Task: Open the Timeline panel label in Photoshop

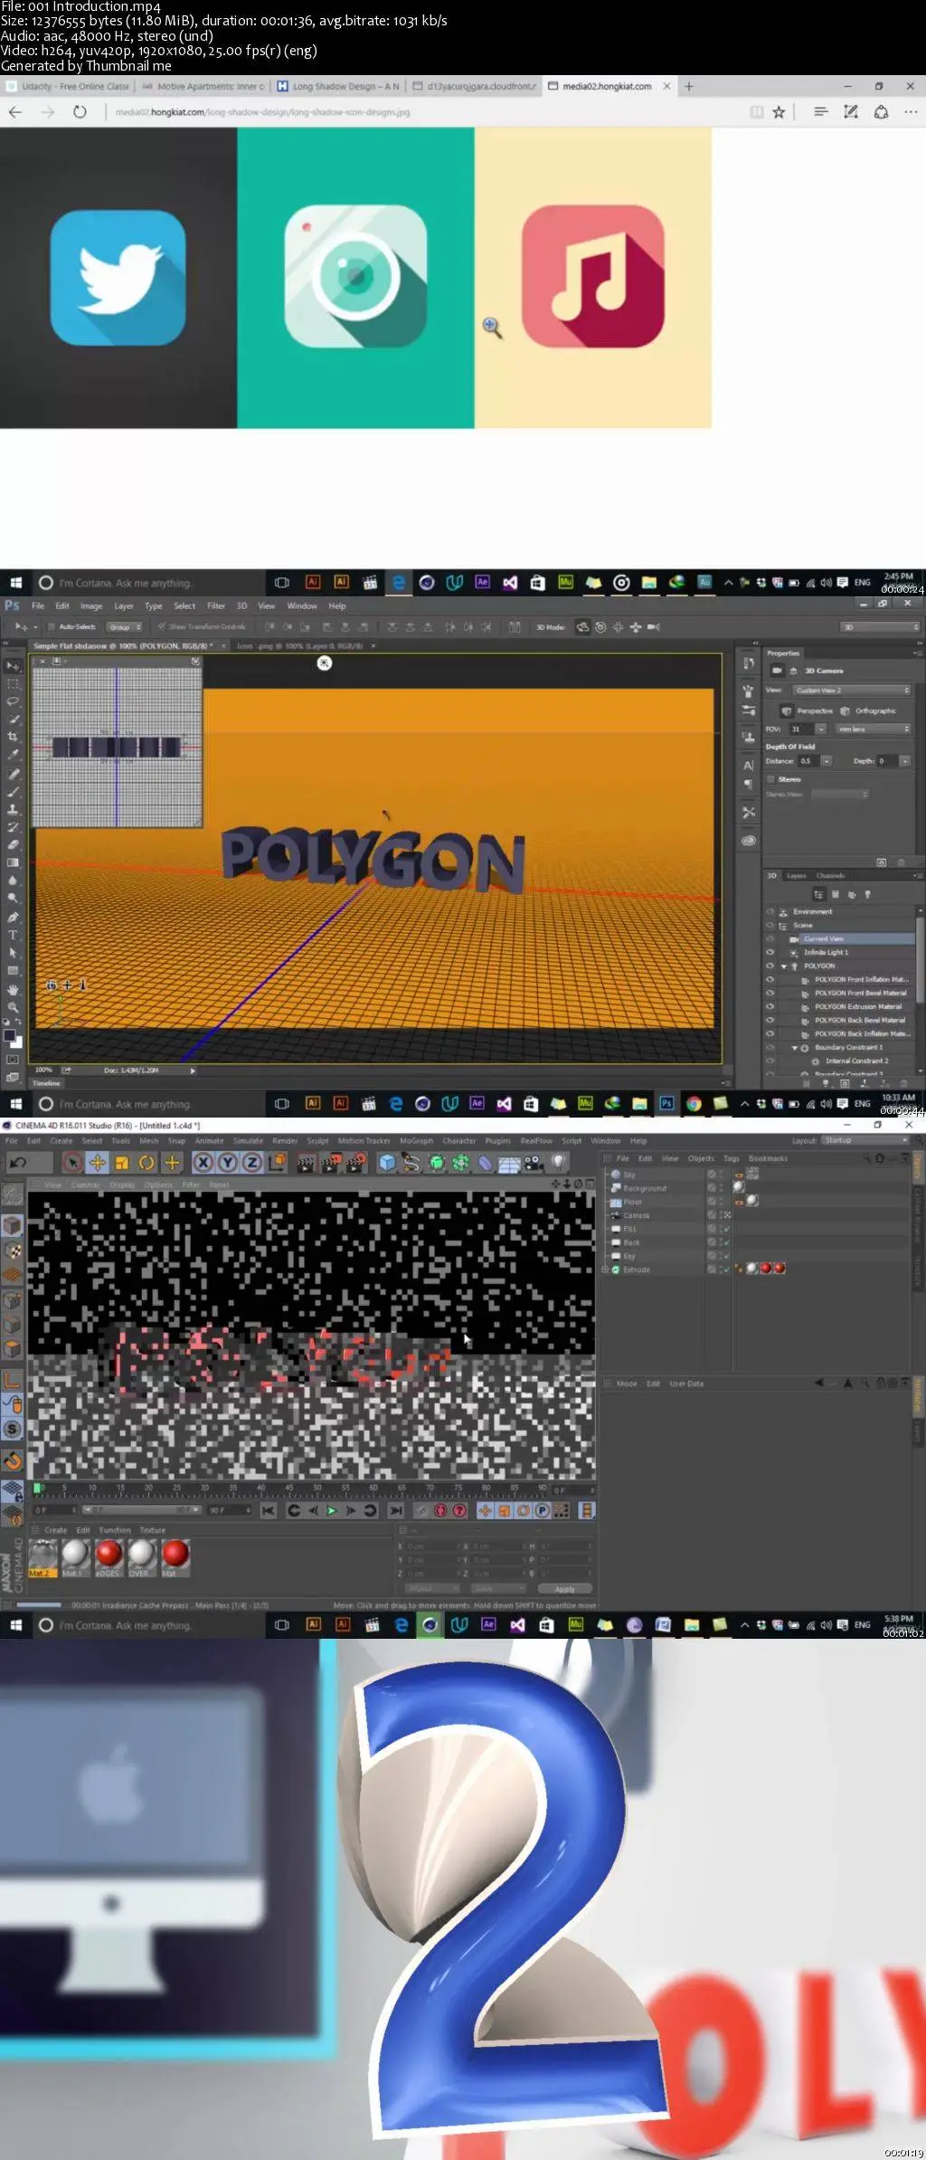Action: pyautogui.click(x=47, y=1083)
